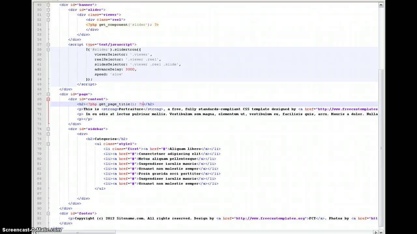Collapse the div id="slider" fold on line 50
Image resolution: width=417 pixels, height=234 pixels.
(x=48, y=10)
